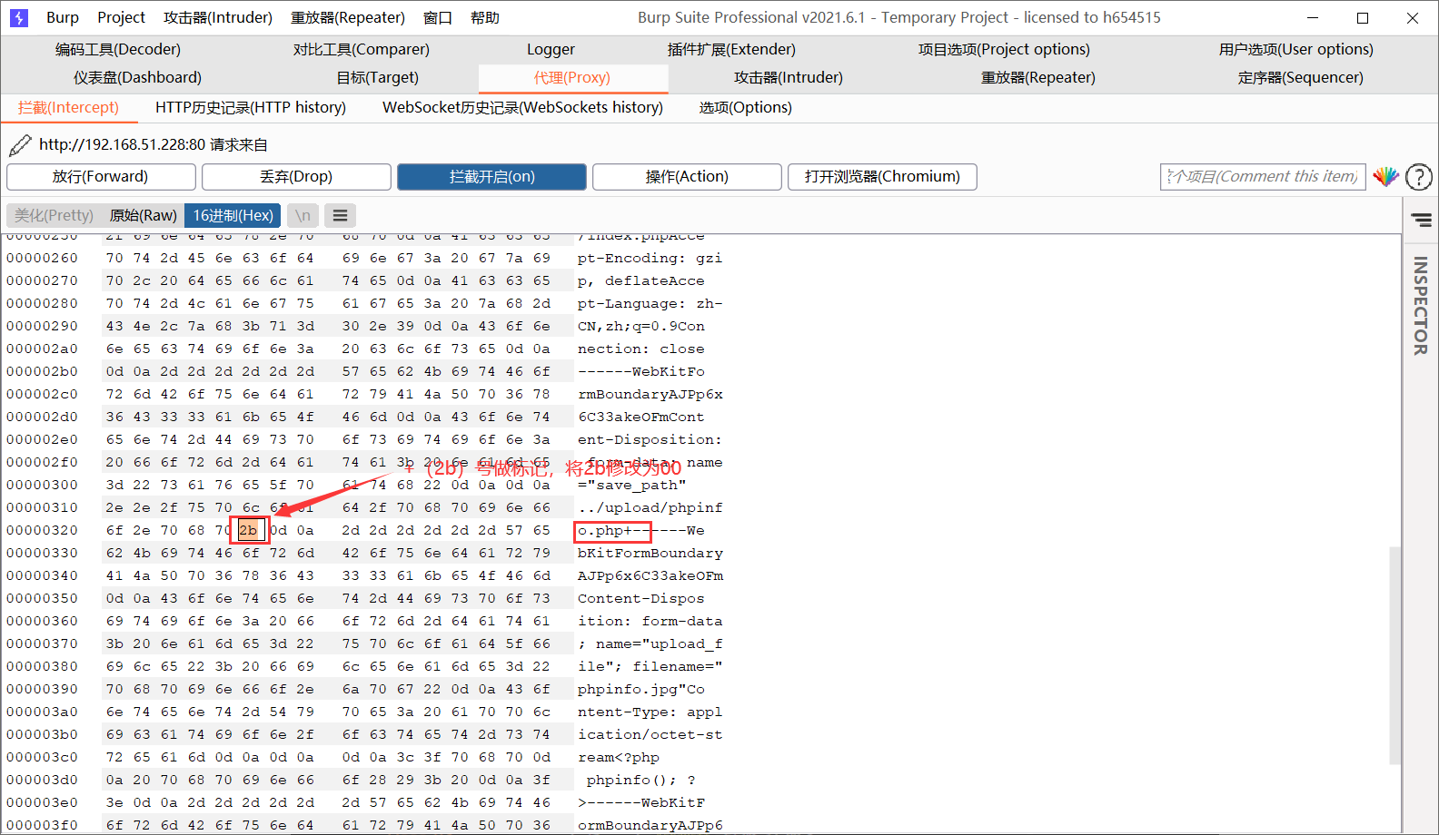Click ASCII text '="save_path"'
Image resolution: width=1439 pixels, height=835 pixels.
(x=632, y=485)
